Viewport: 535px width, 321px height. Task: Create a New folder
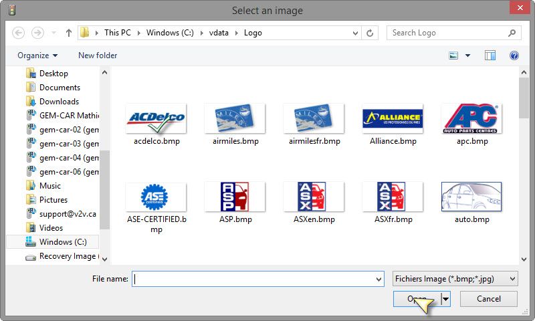[98, 56]
